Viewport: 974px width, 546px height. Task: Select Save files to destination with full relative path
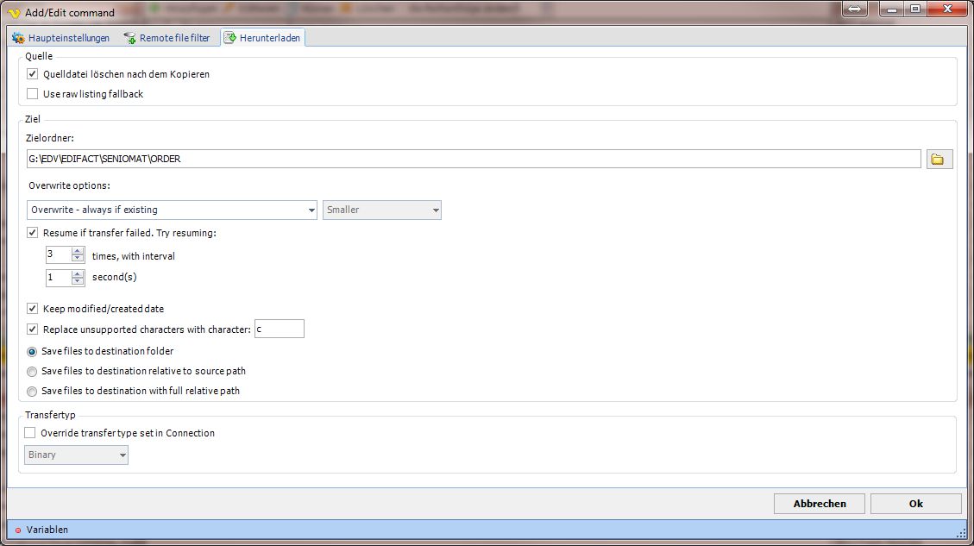click(x=33, y=391)
